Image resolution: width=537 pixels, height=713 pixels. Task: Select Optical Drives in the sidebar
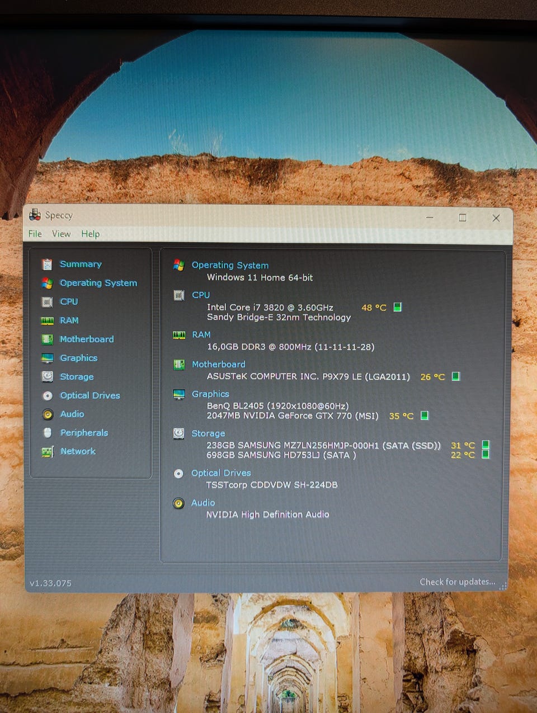pos(90,395)
